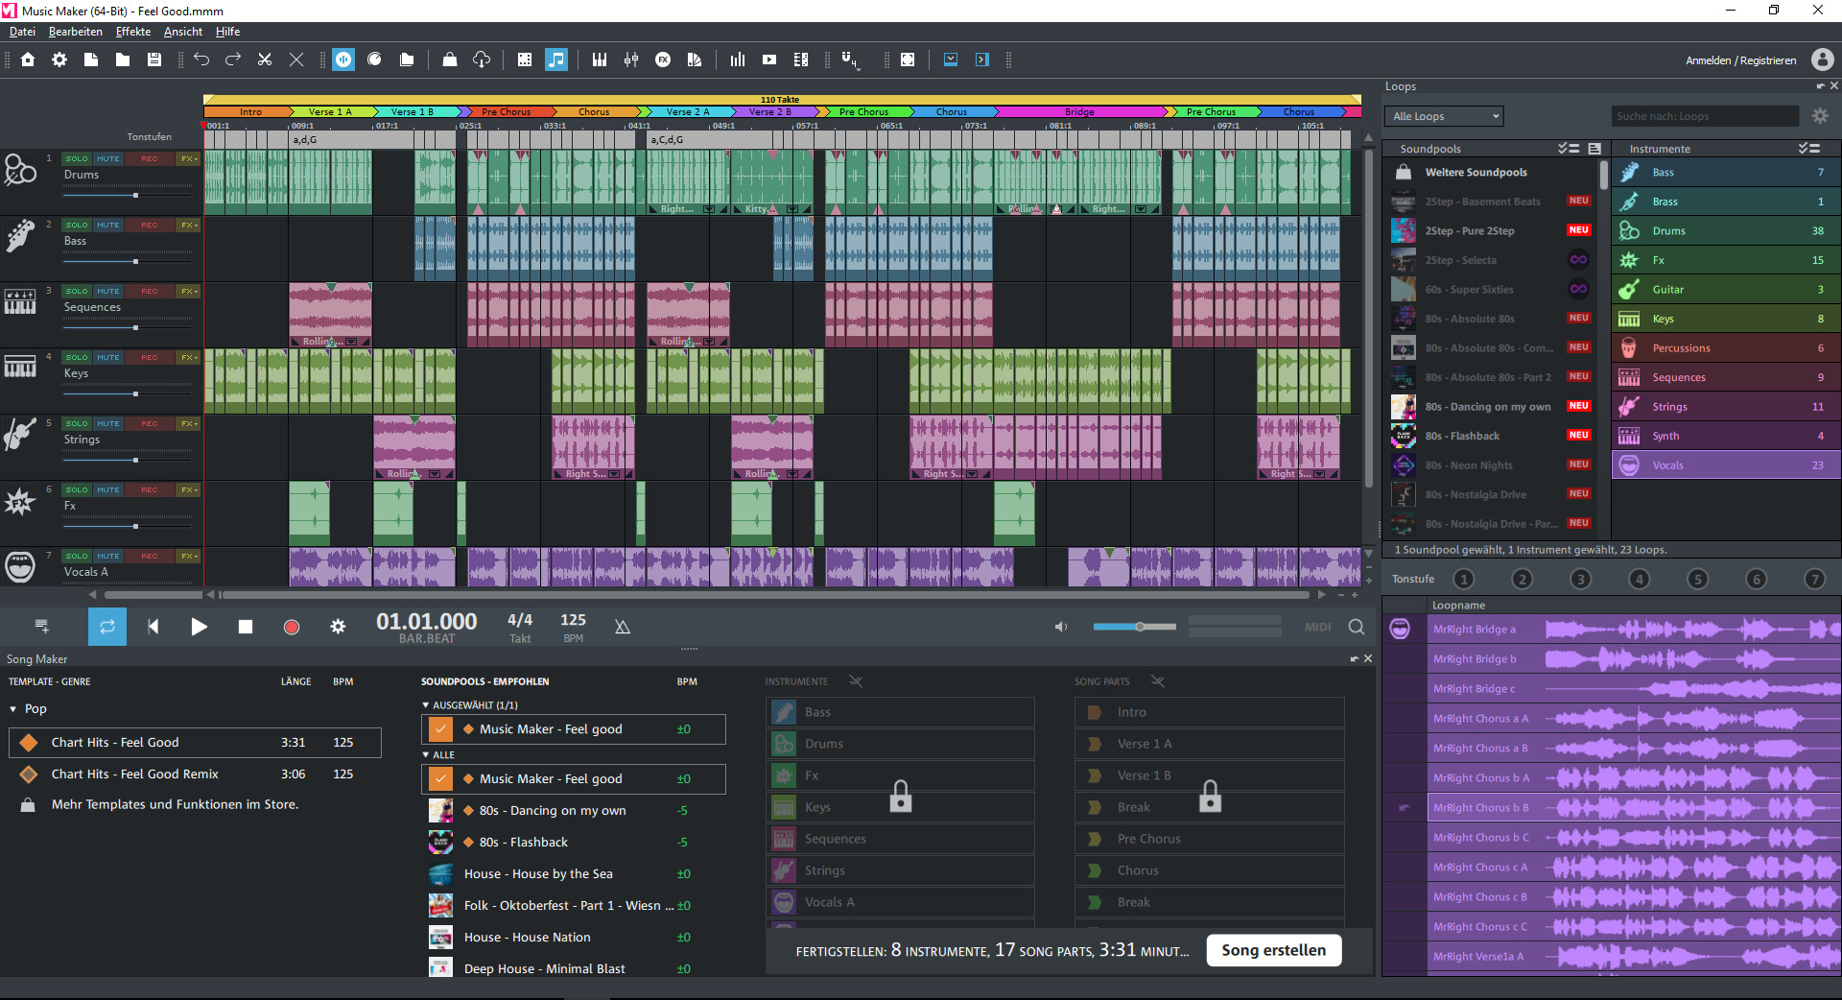The width and height of the screenshot is (1842, 1000).
Task: Open the user account avatar icon
Action: [1822, 60]
